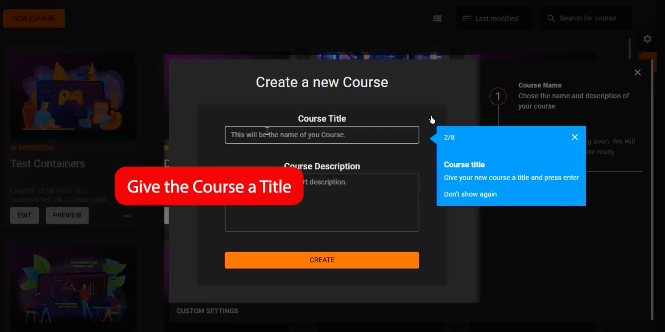
Task: Select the Course Title input field
Action: pos(322,135)
